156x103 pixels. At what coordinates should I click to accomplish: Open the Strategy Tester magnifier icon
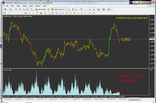pos(32,9)
